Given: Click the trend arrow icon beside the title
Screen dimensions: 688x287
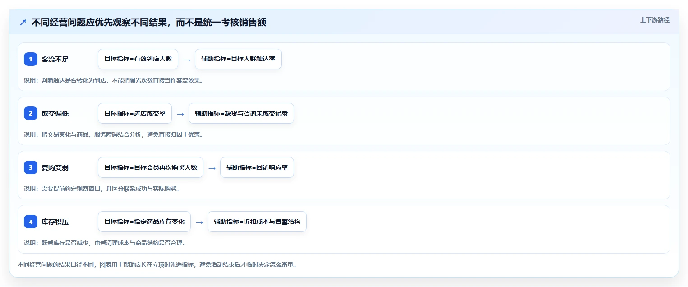Looking at the screenshot, I should coord(23,22).
